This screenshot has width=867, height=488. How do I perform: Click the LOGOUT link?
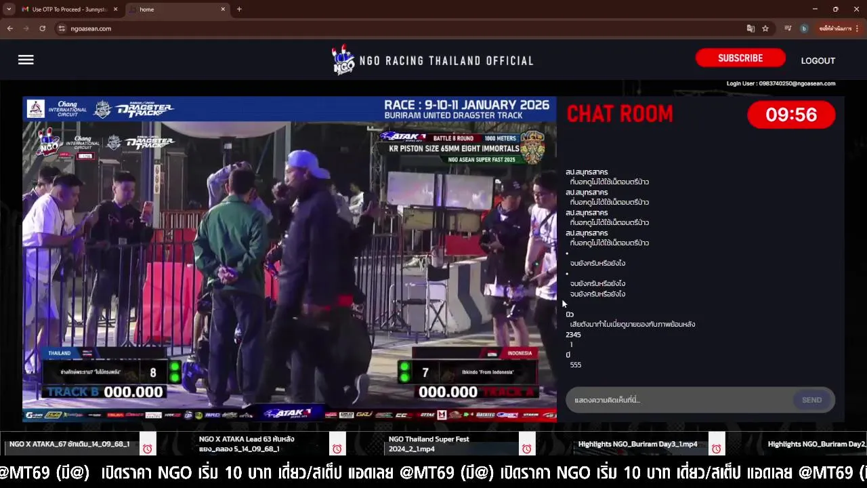[x=818, y=60]
